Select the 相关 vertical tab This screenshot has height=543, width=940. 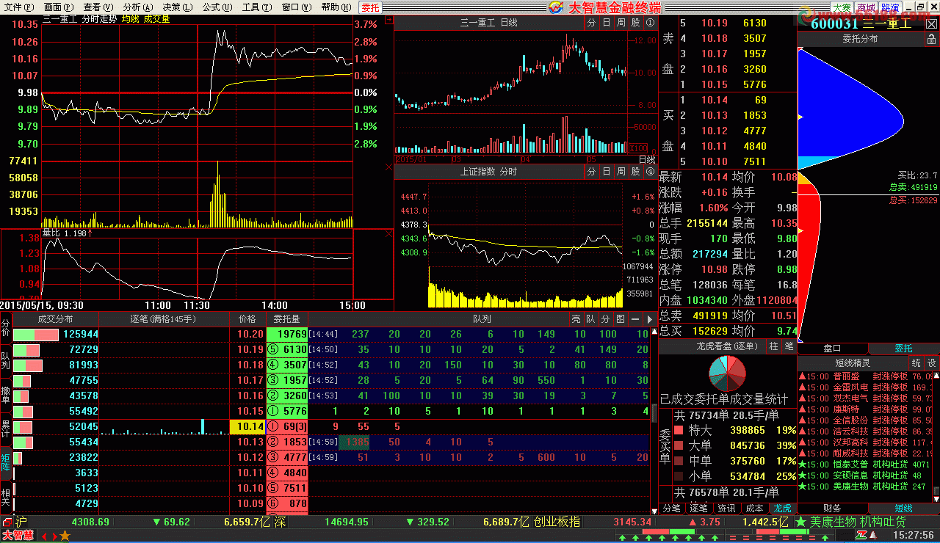pyautogui.click(x=6, y=497)
